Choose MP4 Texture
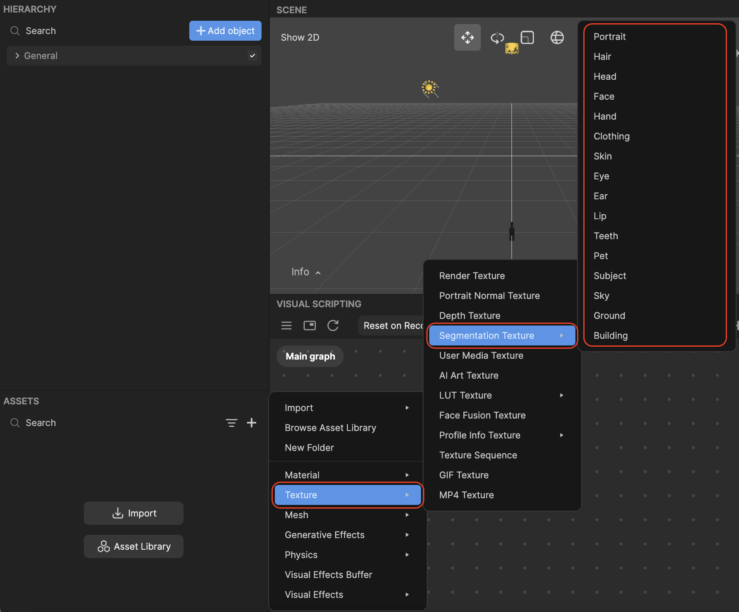 coord(502,495)
